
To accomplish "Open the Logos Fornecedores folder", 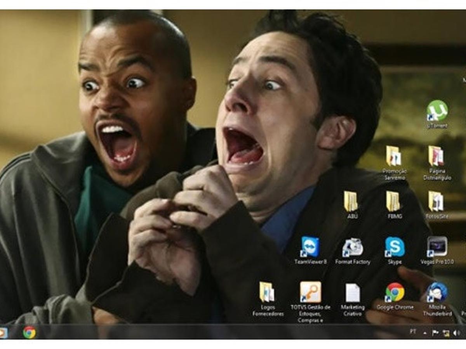I will click(268, 299).
